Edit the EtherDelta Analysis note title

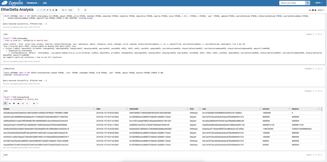click(x=17, y=9)
